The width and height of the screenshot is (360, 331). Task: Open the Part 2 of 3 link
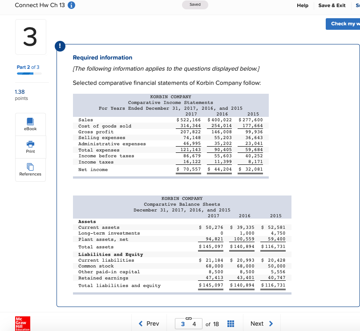(28, 67)
